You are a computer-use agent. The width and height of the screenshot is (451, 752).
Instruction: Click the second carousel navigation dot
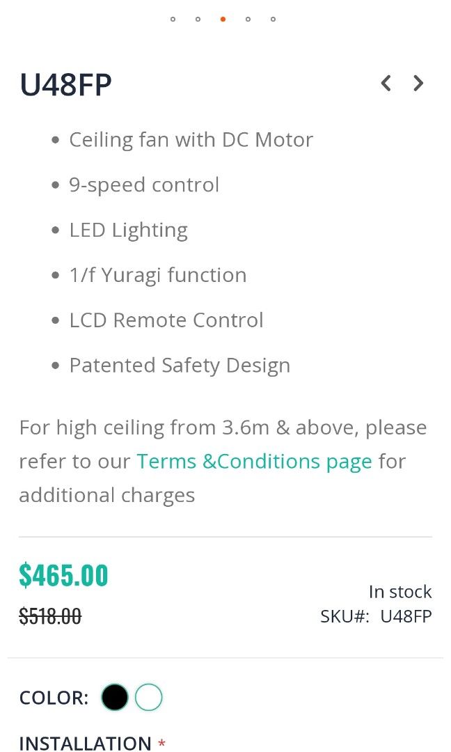click(x=198, y=19)
